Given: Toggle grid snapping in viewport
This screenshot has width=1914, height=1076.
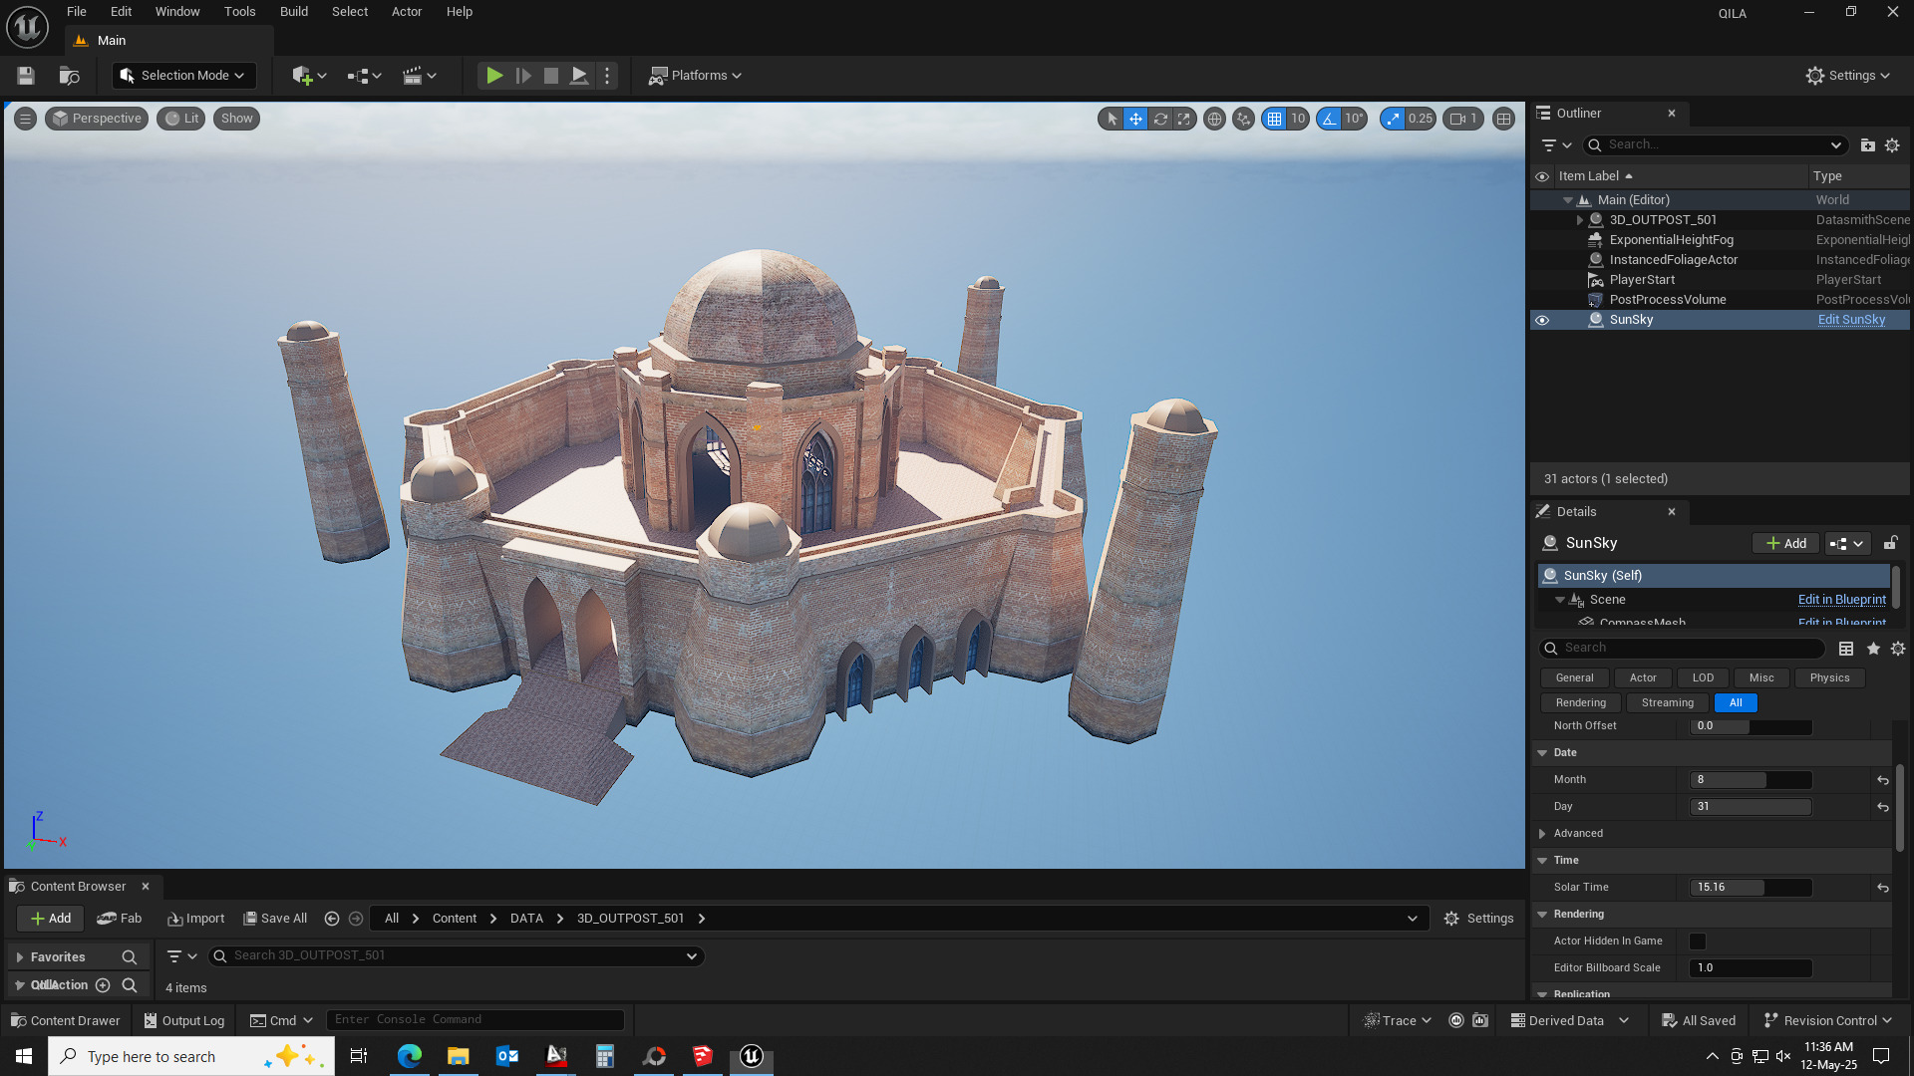Looking at the screenshot, I should (1274, 119).
